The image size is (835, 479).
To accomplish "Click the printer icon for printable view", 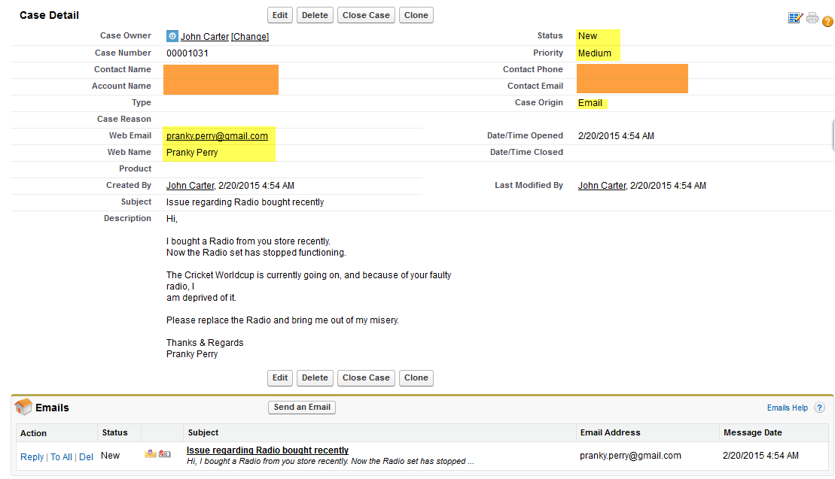I will pyautogui.click(x=812, y=18).
